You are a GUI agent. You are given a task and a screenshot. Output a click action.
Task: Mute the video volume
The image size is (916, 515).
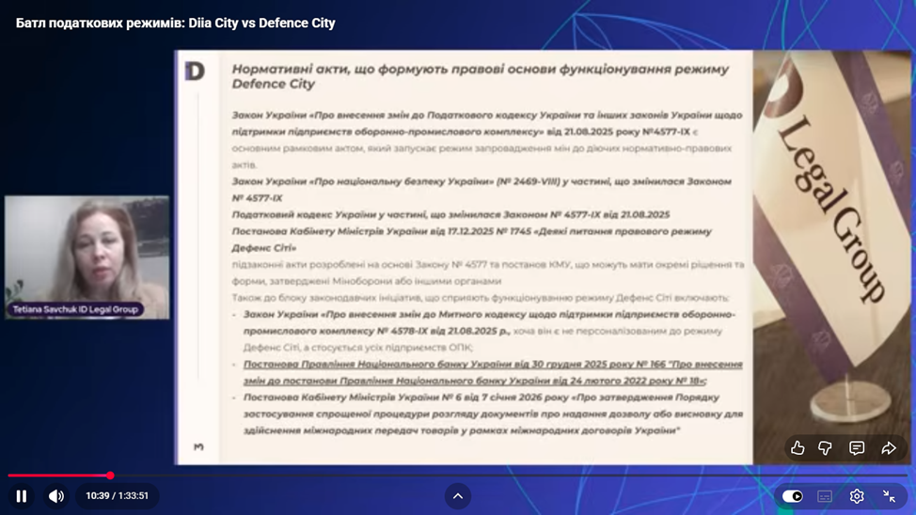(x=56, y=496)
